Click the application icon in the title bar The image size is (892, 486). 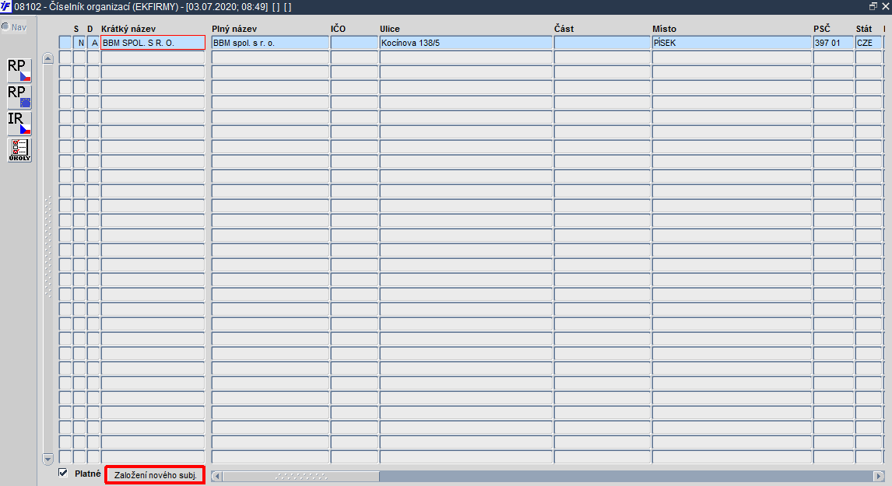pyautogui.click(x=5, y=7)
